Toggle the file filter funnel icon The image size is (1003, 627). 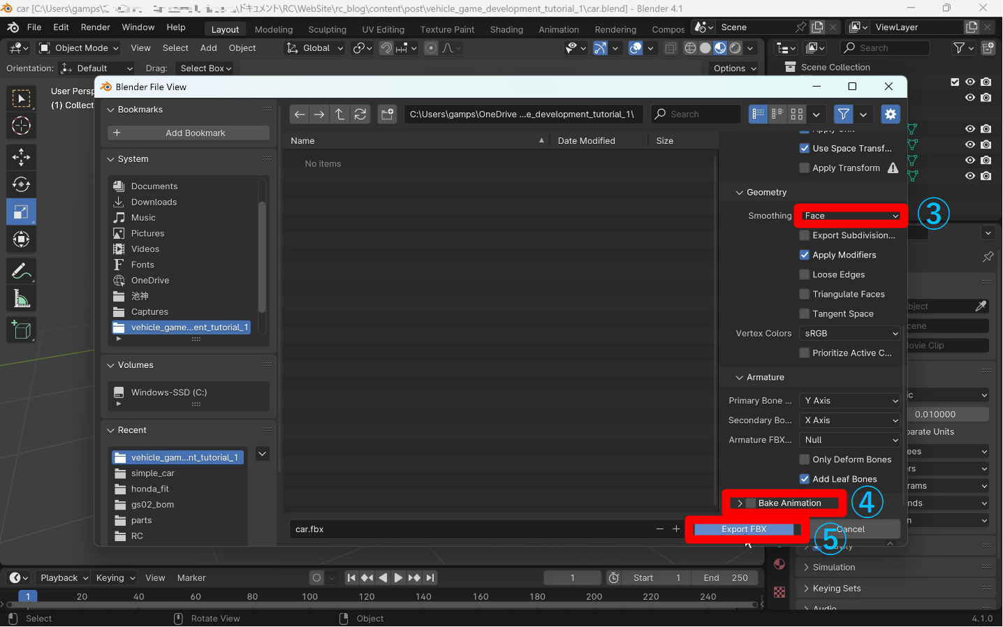[844, 115]
